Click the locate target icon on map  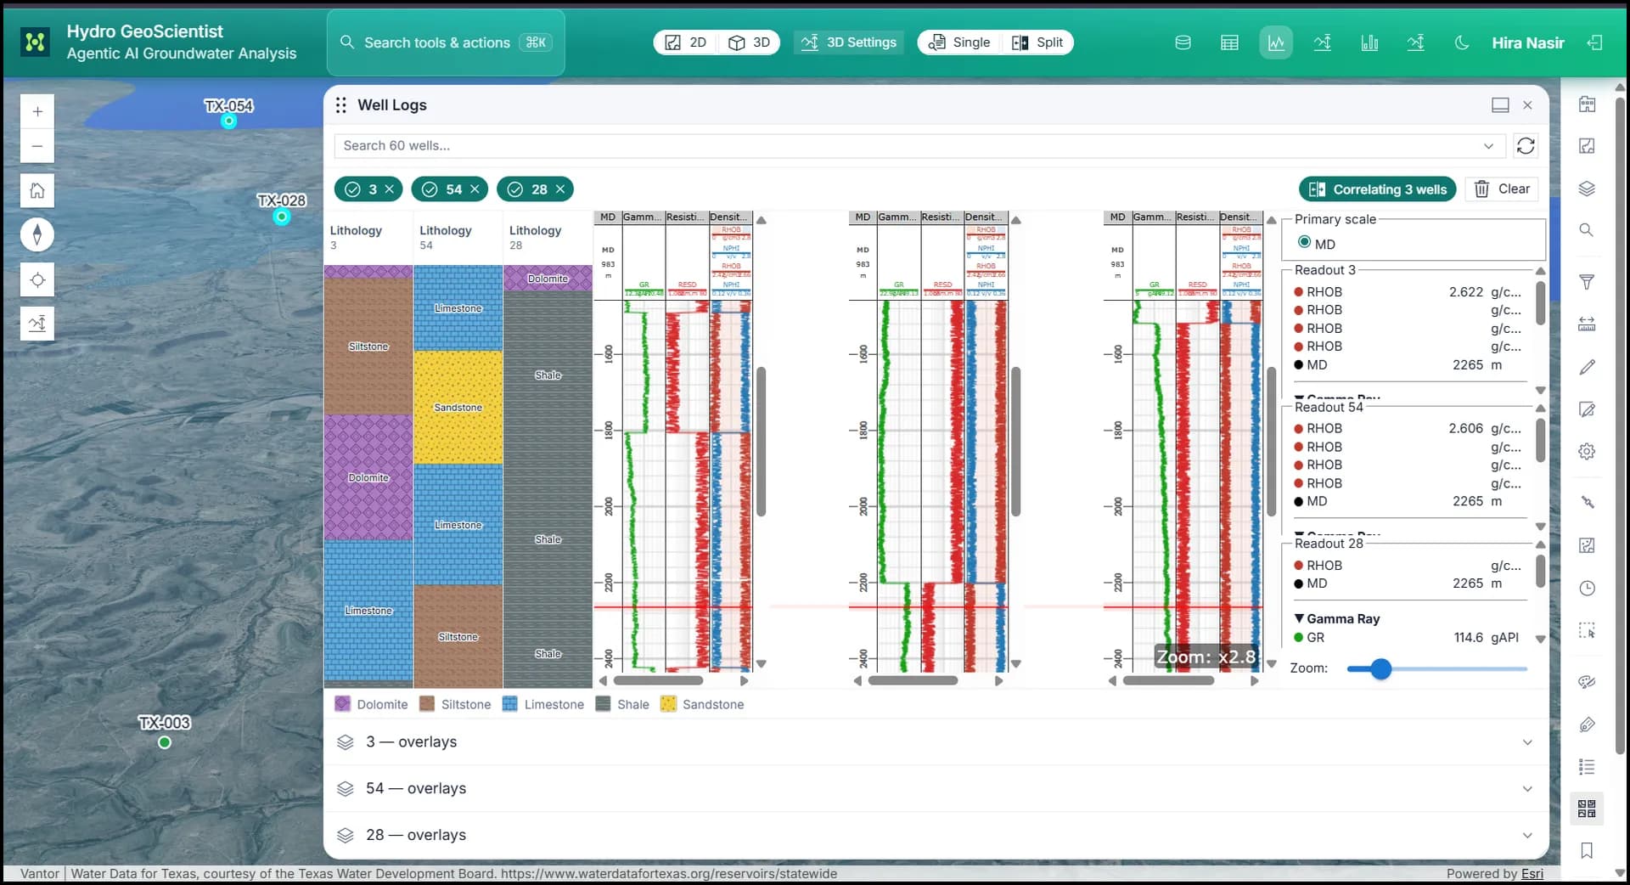(37, 279)
